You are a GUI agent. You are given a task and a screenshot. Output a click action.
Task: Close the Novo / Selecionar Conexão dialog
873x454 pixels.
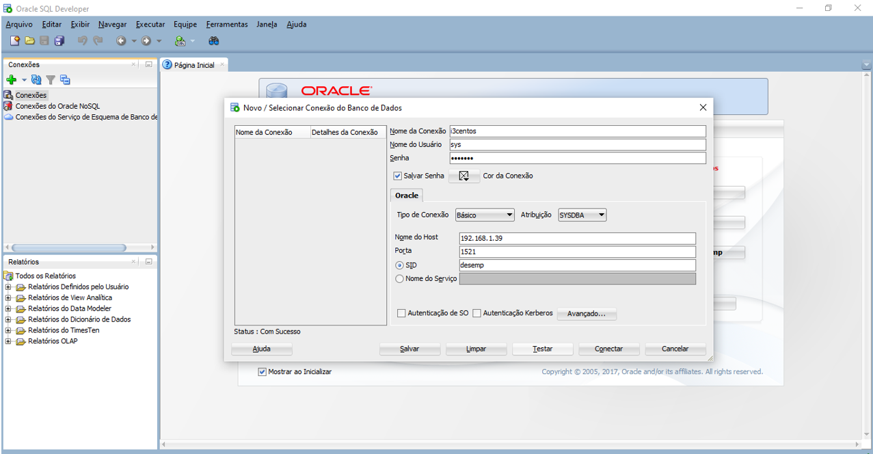[x=703, y=107]
